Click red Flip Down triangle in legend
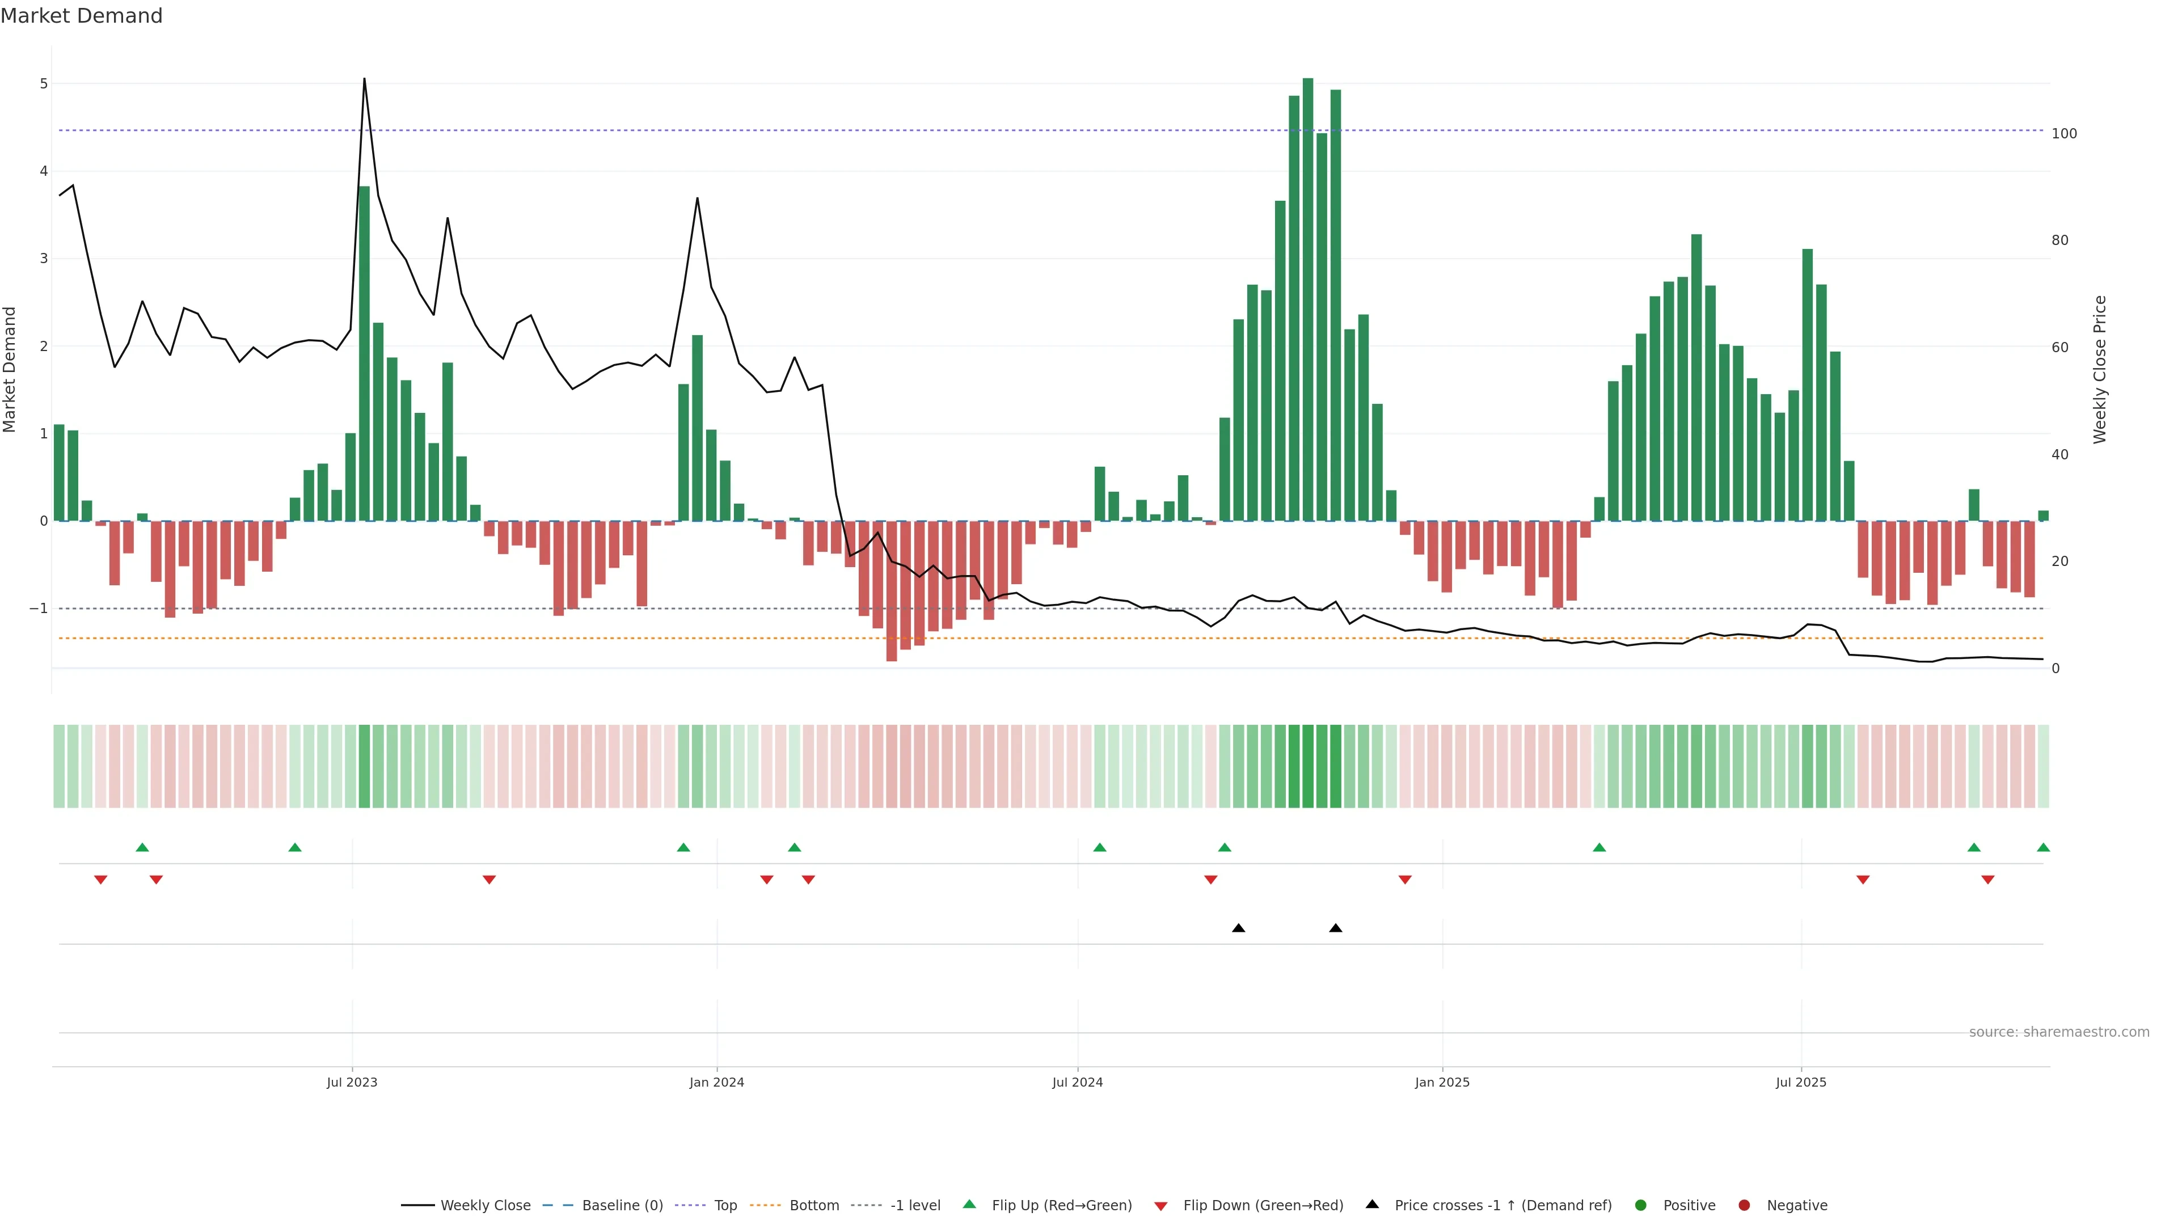Image resolution: width=2178 pixels, height=1225 pixels. (x=1161, y=1206)
